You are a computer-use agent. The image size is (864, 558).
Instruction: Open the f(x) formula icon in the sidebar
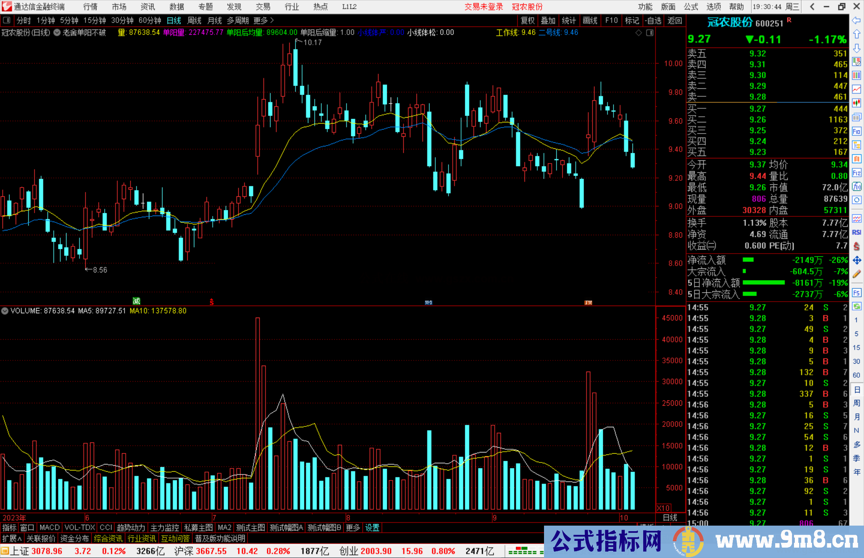[x=856, y=186]
